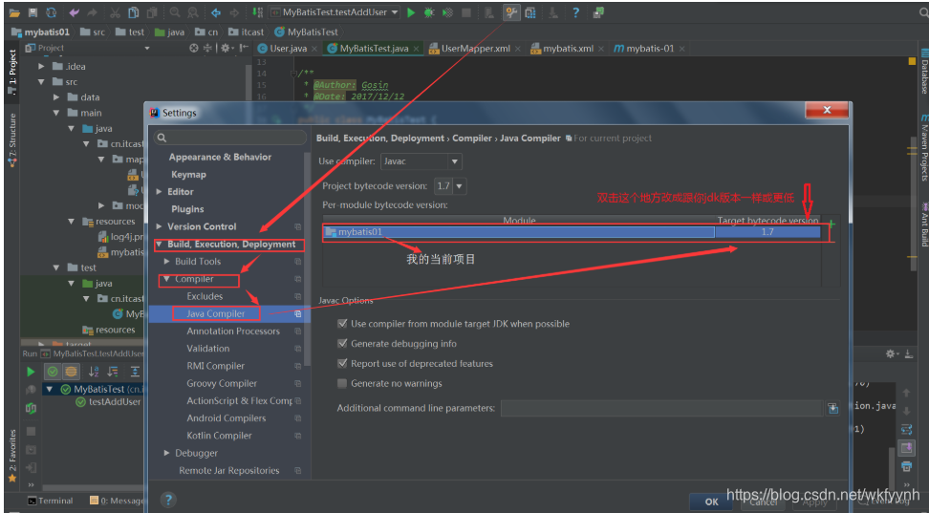
Task: Select Appearance & Behavior settings category
Action: point(220,157)
